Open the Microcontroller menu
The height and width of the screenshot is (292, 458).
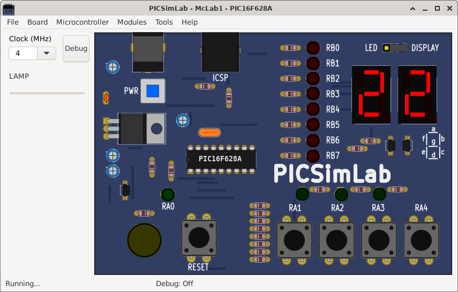[x=82, y=22]
